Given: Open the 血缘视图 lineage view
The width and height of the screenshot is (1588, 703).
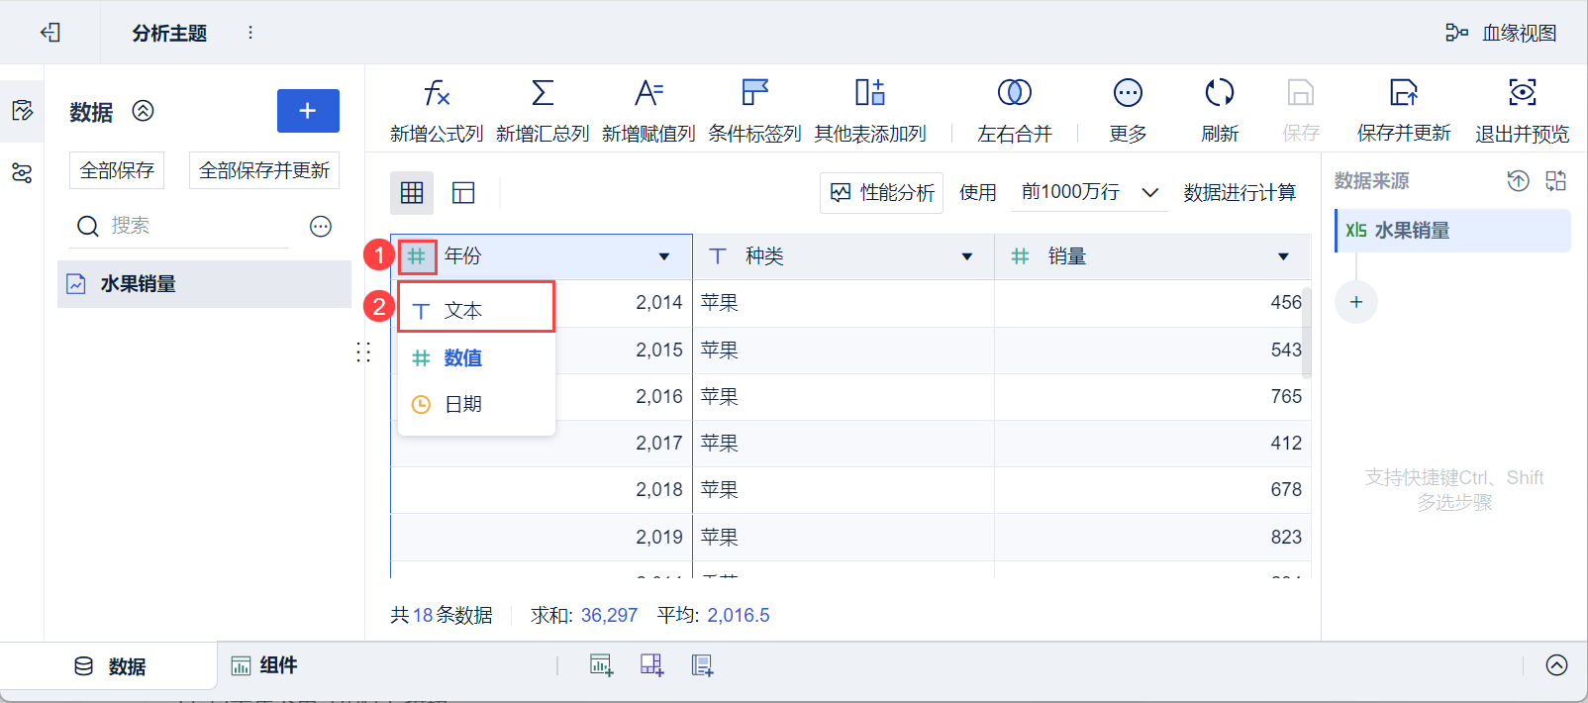Looking at the screenshot, I should pyautogui.click(x=1501, y=33).
